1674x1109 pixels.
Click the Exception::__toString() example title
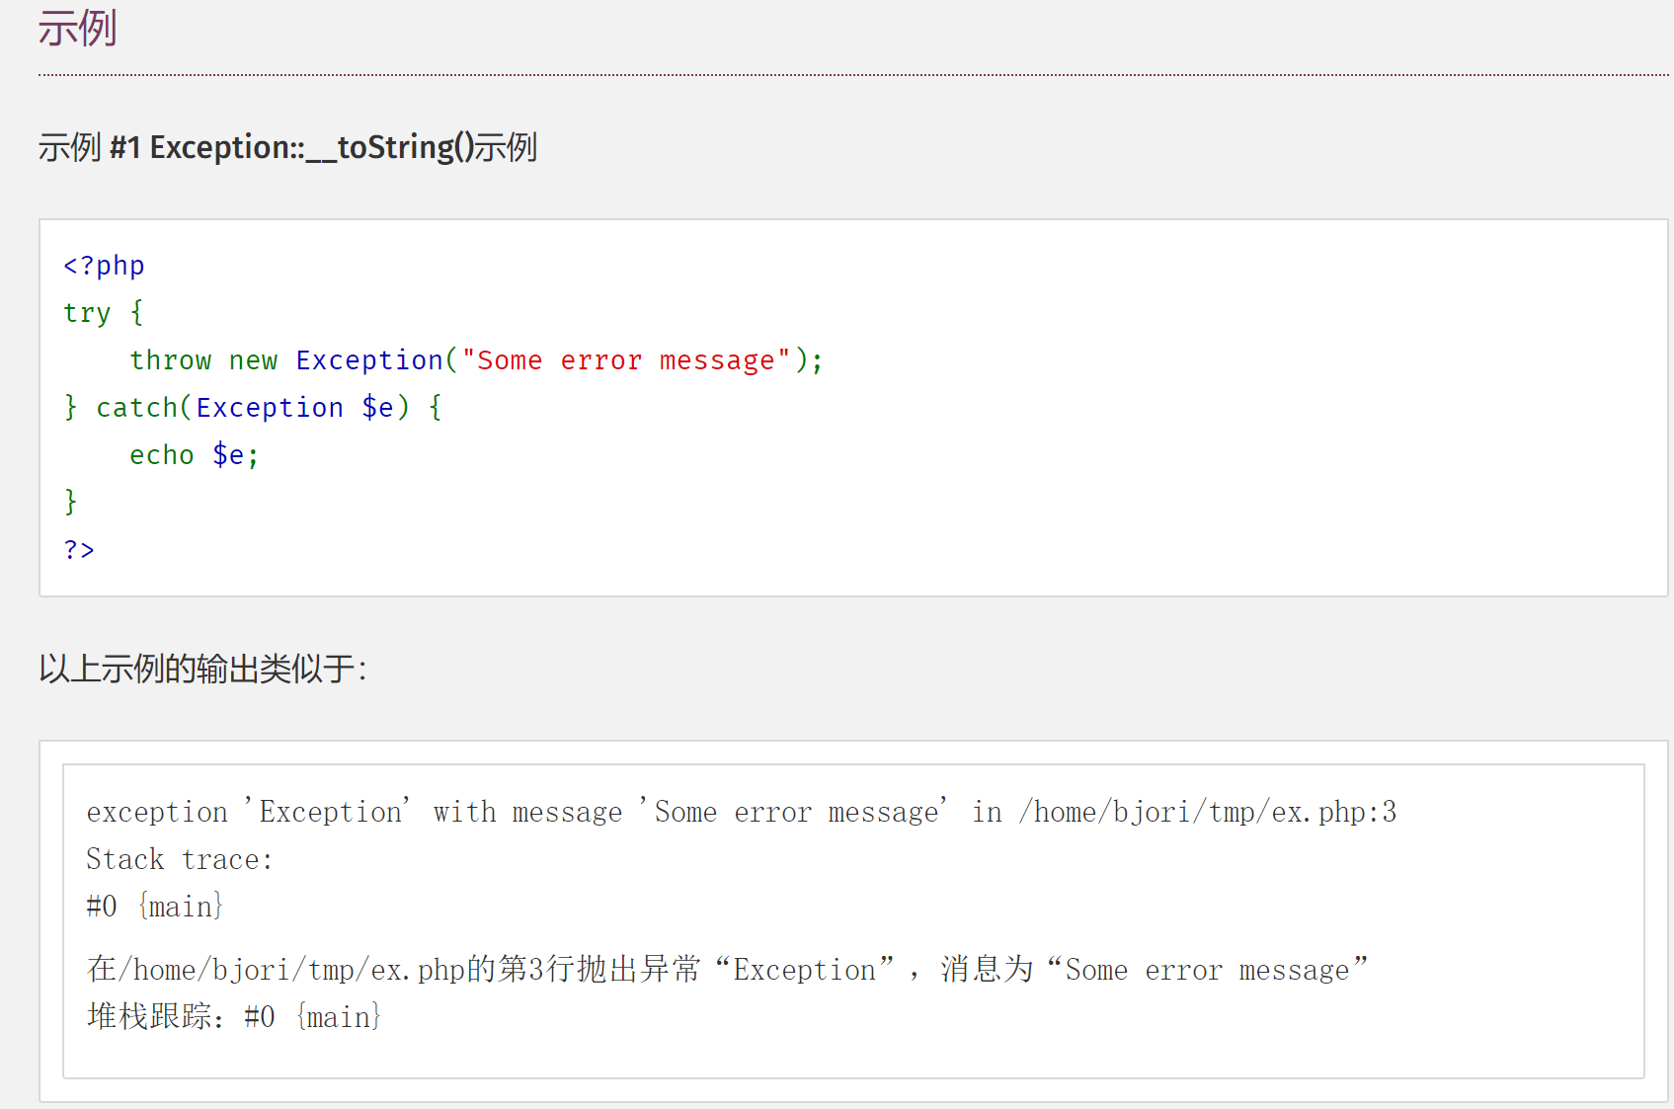coord(287,147)
